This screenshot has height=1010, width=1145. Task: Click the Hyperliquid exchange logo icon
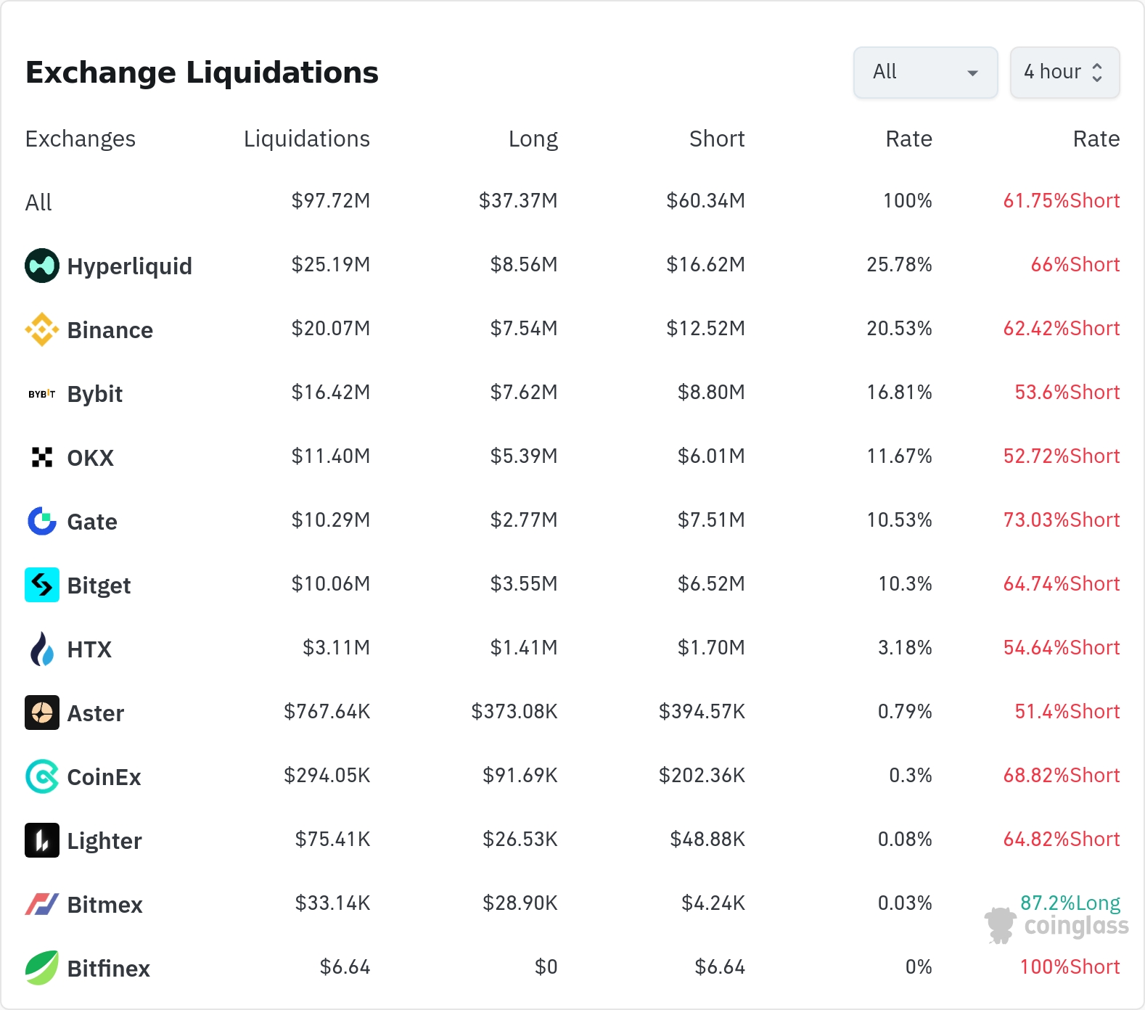pos(42,266)
